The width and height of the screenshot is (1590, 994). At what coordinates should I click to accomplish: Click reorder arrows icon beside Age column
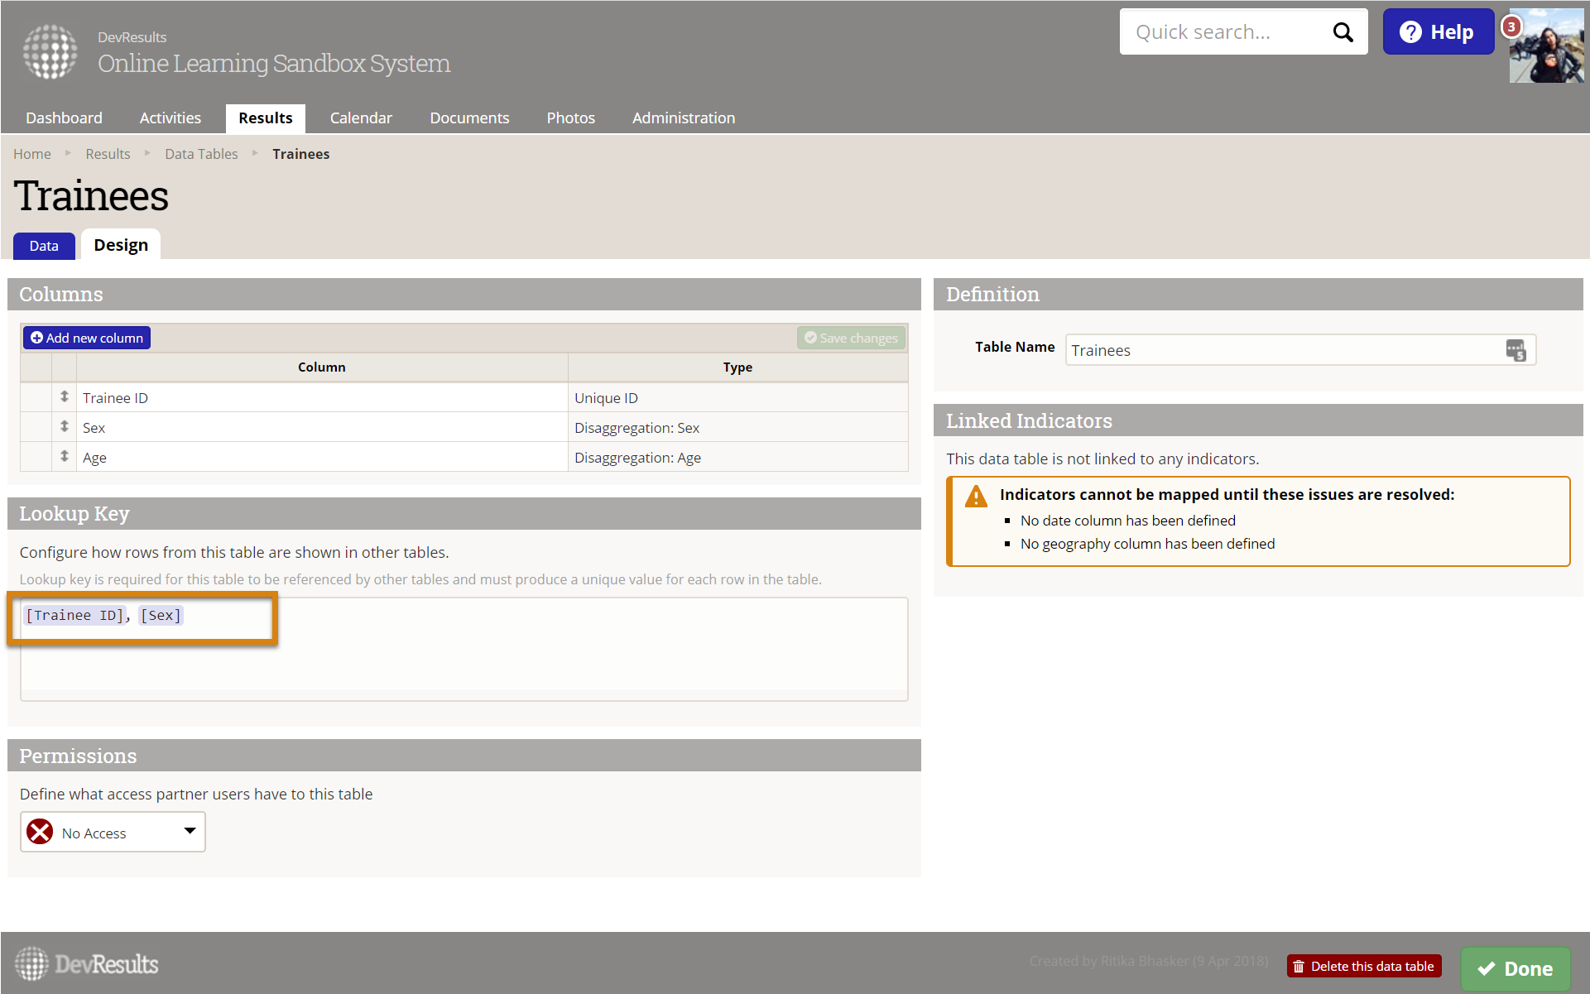[65, 457]
